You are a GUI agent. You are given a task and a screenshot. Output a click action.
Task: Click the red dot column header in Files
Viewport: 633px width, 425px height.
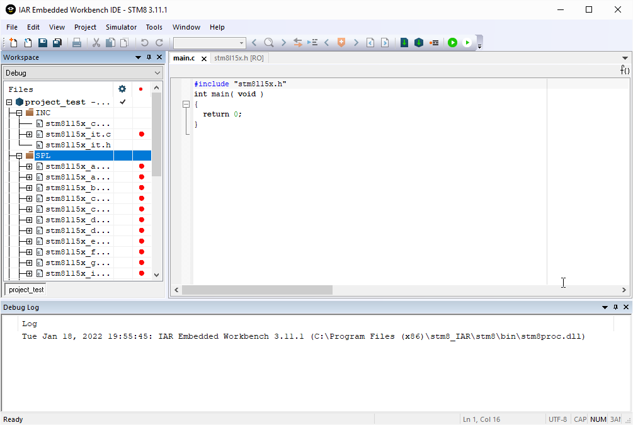click(141, 89)
